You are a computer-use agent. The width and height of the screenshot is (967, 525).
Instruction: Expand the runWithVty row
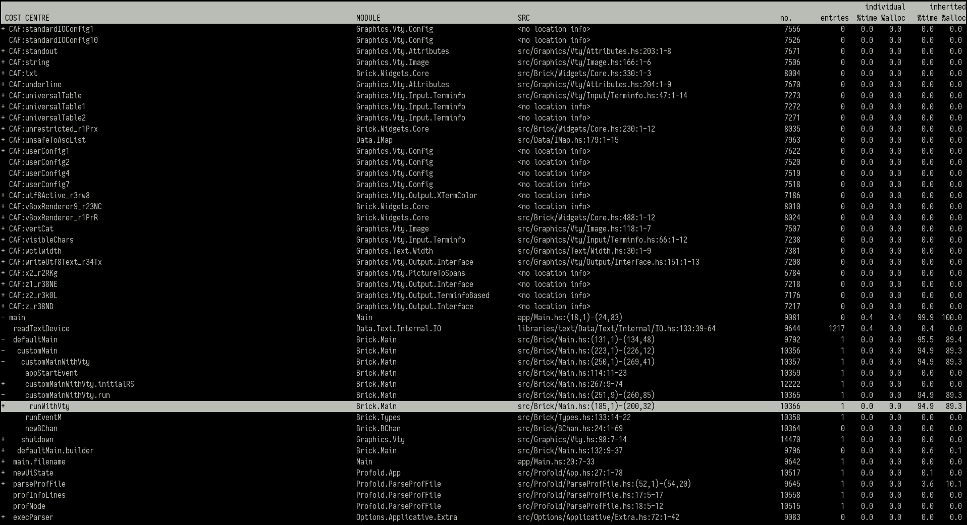(x=3, y=406)
